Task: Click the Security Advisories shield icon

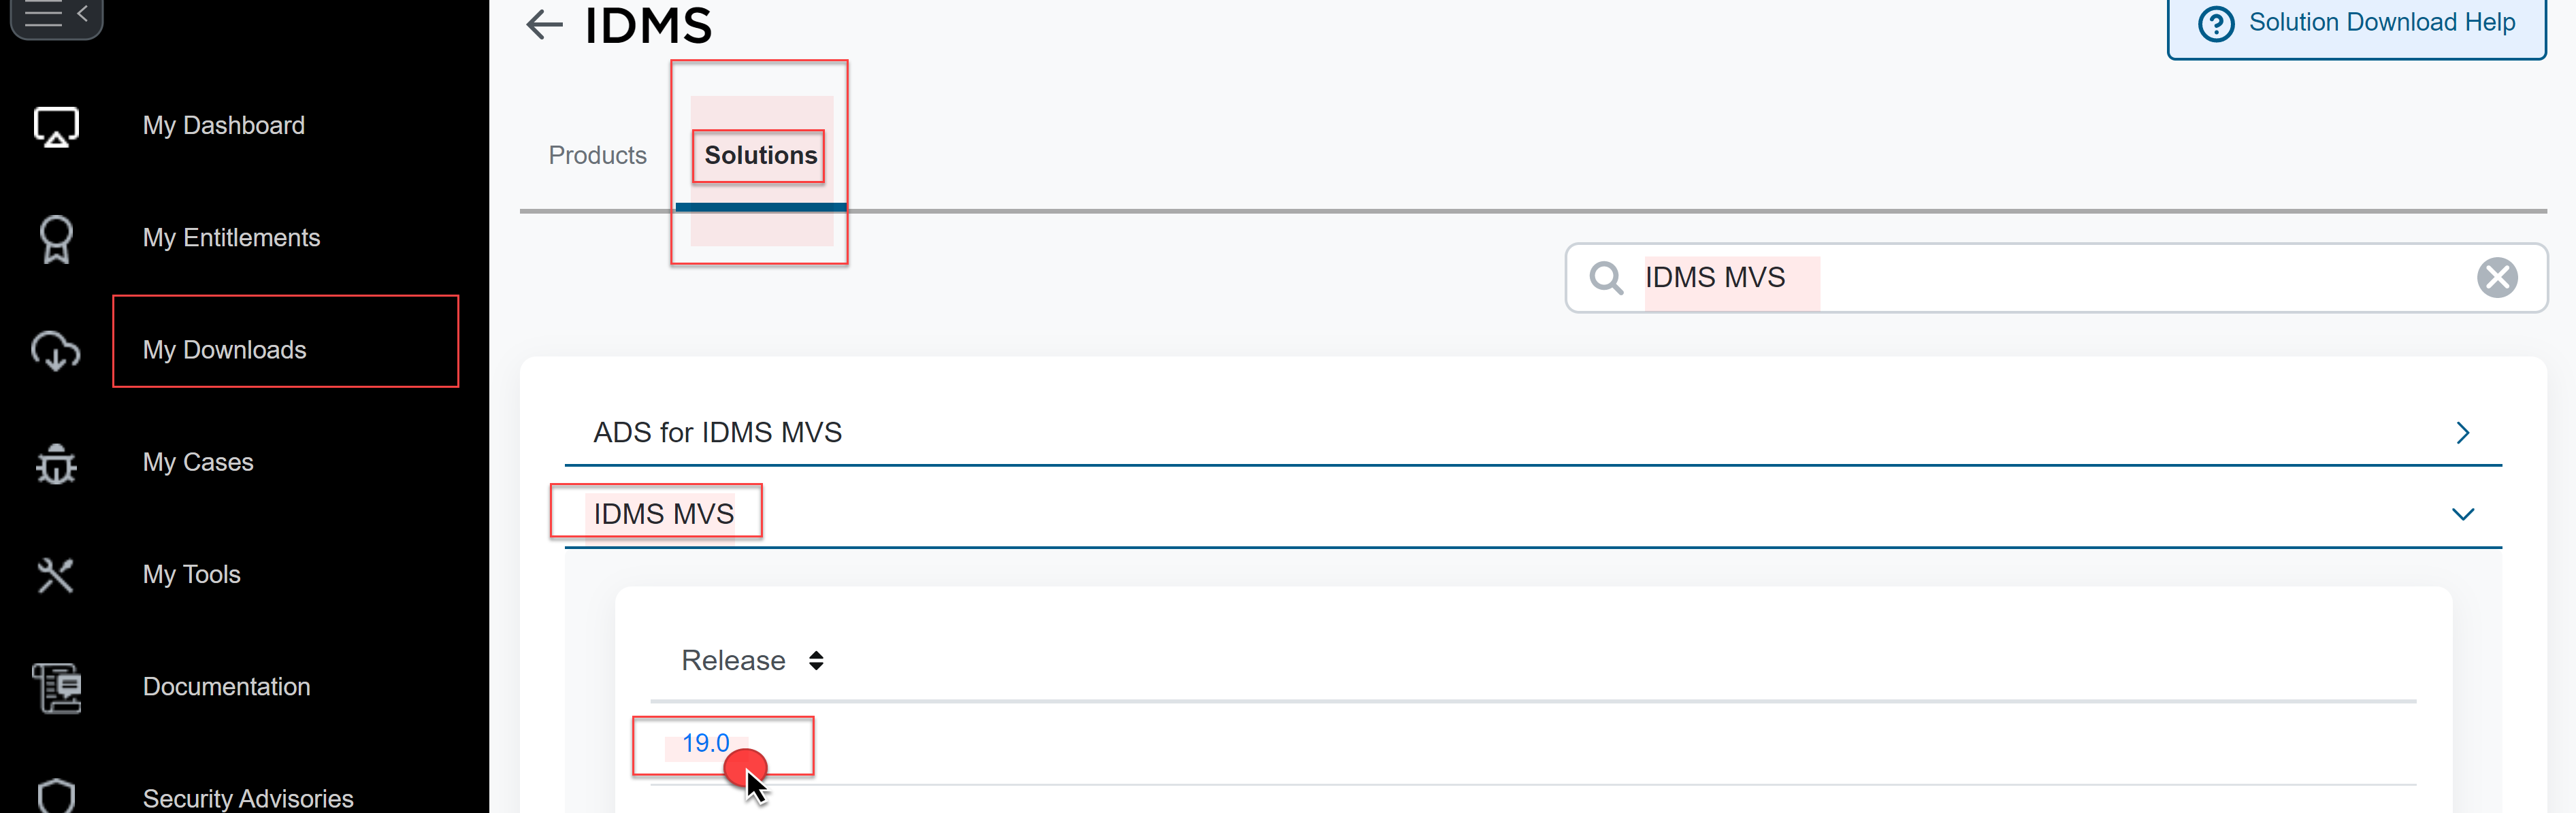Action: coord(56,796)
